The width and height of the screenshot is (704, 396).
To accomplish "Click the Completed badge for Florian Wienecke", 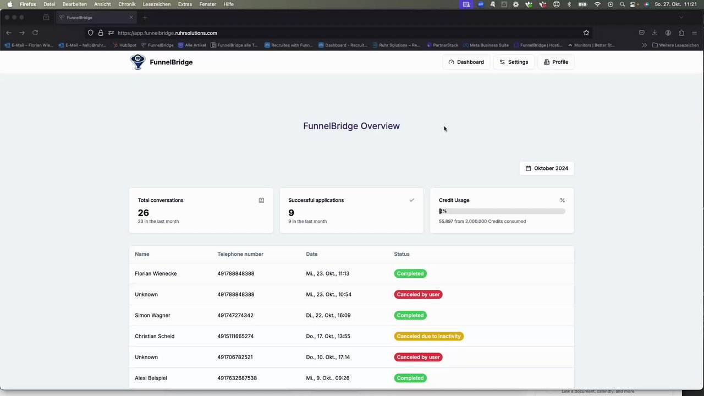I will coord(410,273).
